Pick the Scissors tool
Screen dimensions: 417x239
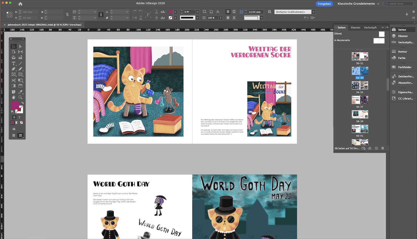(14, 80)
